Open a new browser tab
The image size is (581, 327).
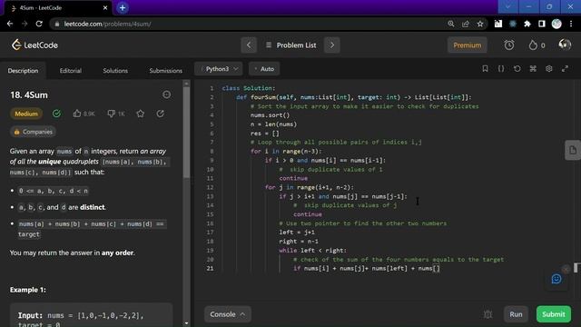(x=123, y=8)
